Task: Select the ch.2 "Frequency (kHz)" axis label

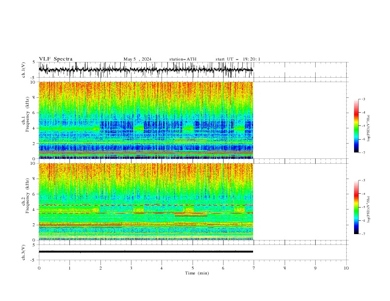Action: 28,195
